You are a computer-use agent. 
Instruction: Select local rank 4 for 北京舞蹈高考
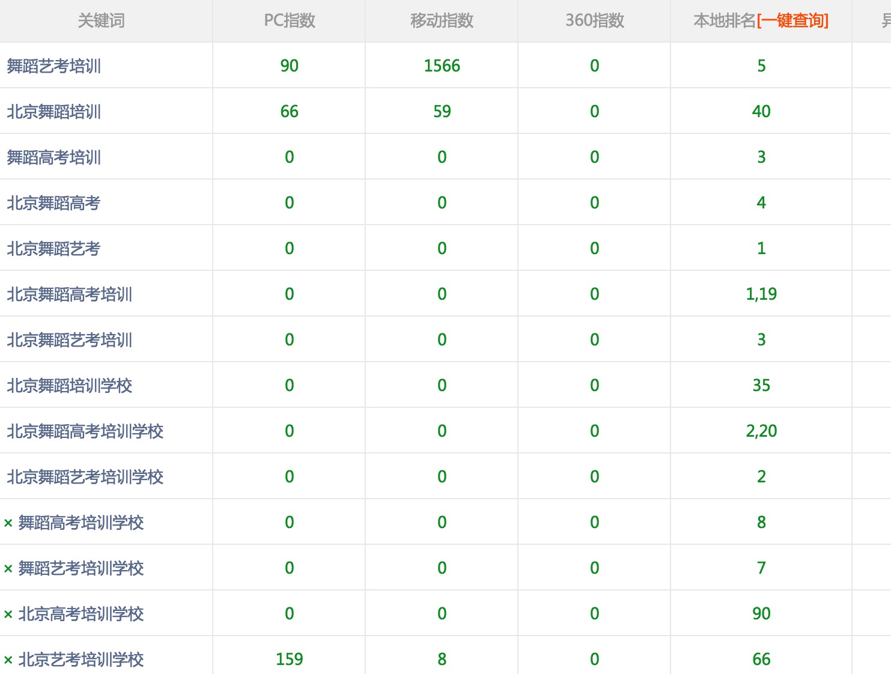pyautogui.click(x=761, y=203)
